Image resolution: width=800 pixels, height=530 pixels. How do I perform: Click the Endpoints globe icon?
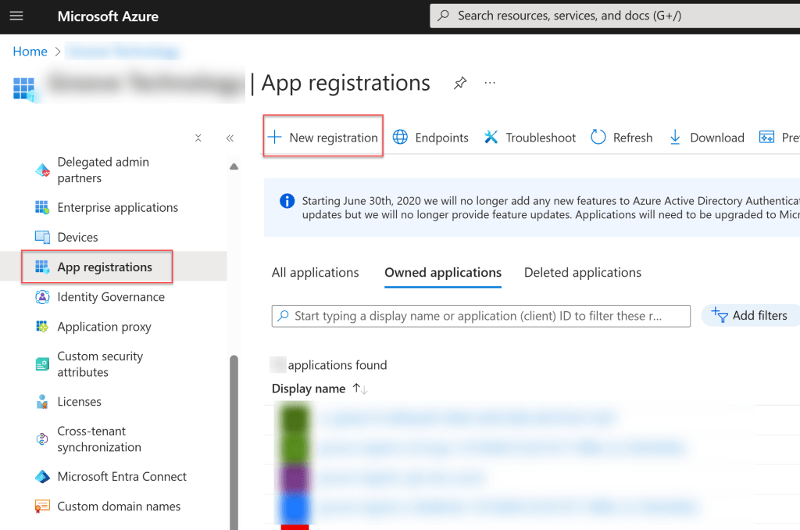[x=400, y=138]
